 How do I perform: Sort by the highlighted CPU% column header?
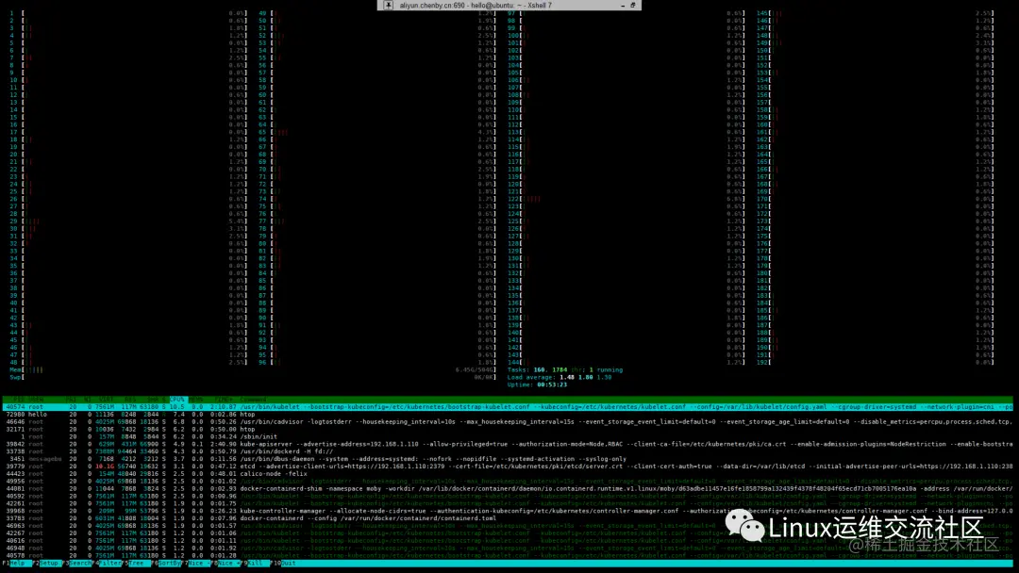[x=177, y=400]
